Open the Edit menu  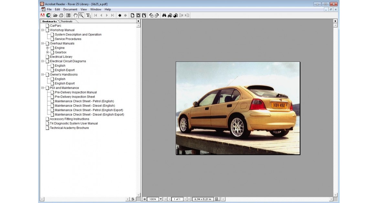[x=58, y=9]
